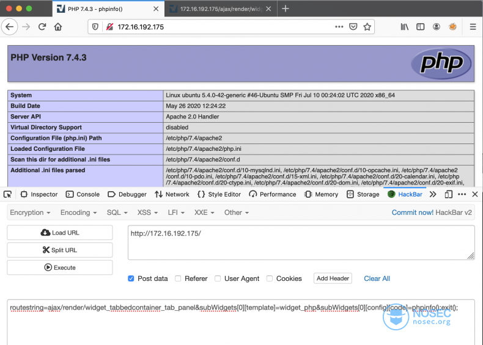Enable the Referer checkbox

[178, 278]
